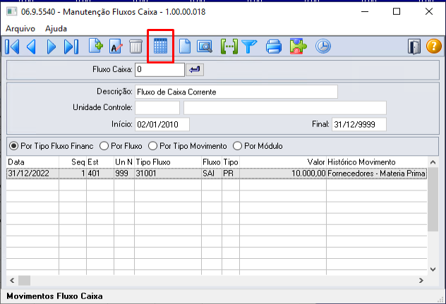
Task: Edit the record with the pencil icon
Action: [116, 46]
